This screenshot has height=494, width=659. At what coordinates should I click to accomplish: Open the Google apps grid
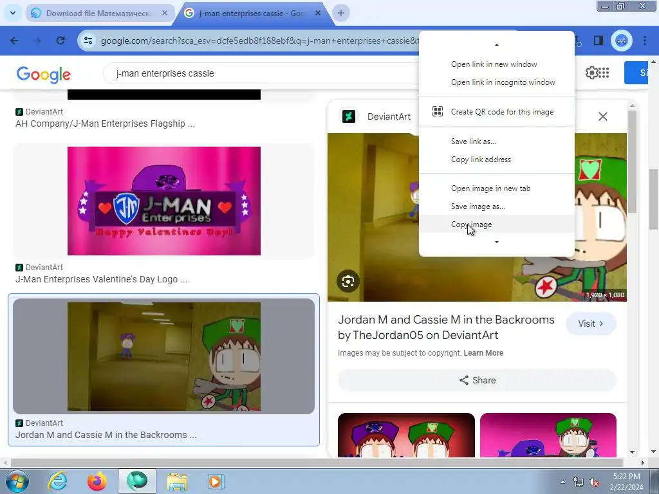pyautogui.click(x=604, y=73)
